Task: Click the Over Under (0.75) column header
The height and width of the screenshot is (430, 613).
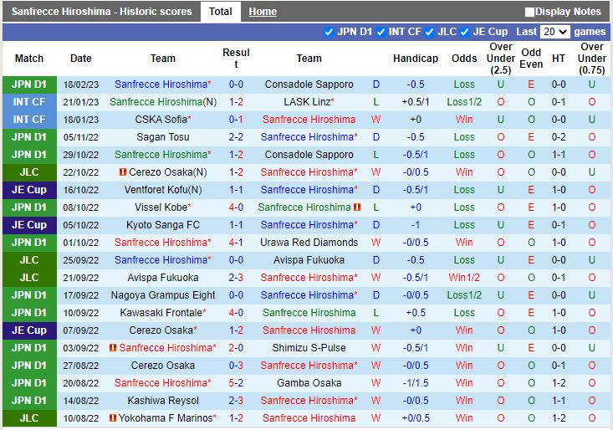Action: (x=591, y=59)
